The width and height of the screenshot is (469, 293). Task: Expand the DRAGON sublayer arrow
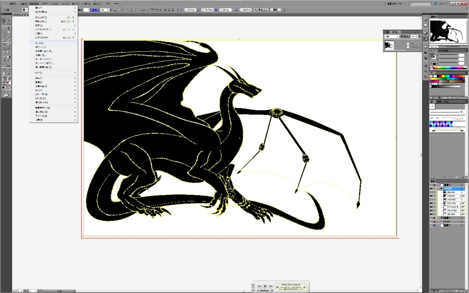pos(442,192)
